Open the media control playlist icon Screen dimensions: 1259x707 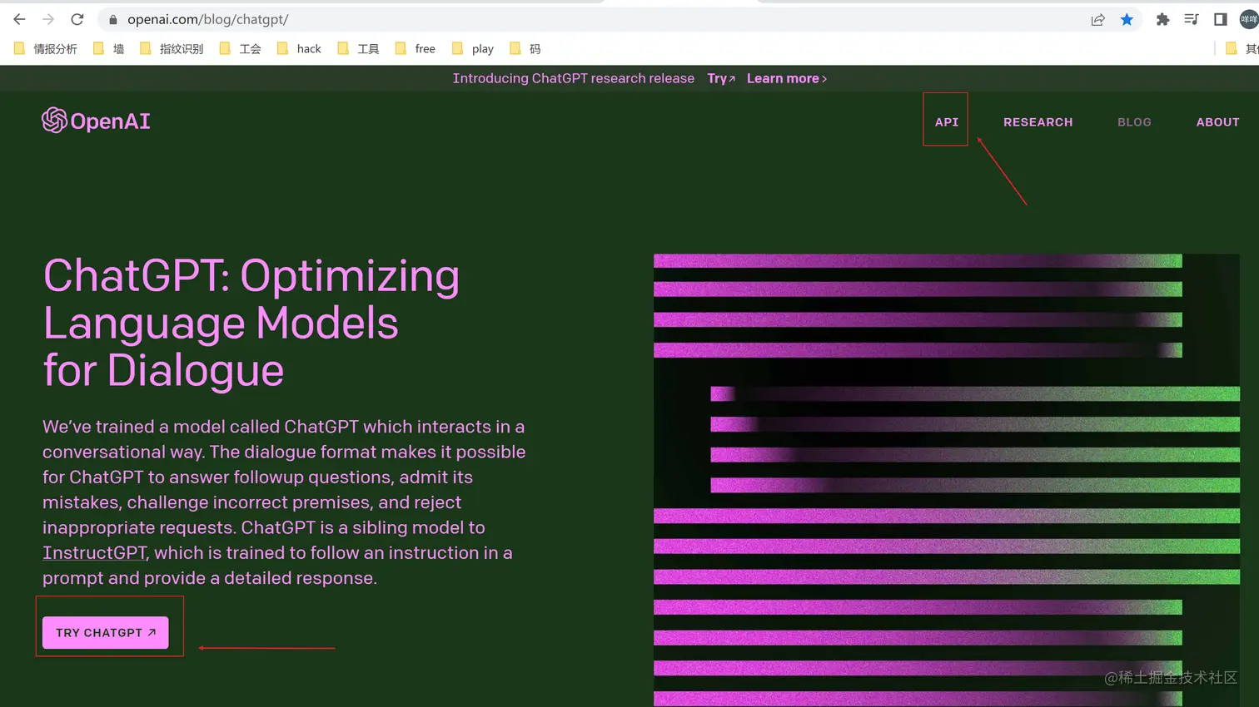(1192, 19)
